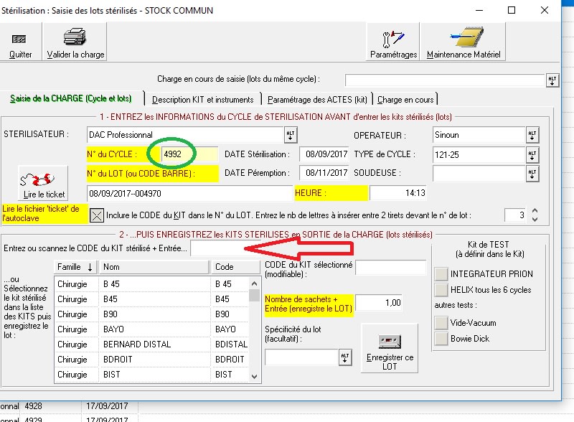Click the Valider la charge printer icon
The image size is (574, 422).
pyautogui.click(x=75, y=37)
